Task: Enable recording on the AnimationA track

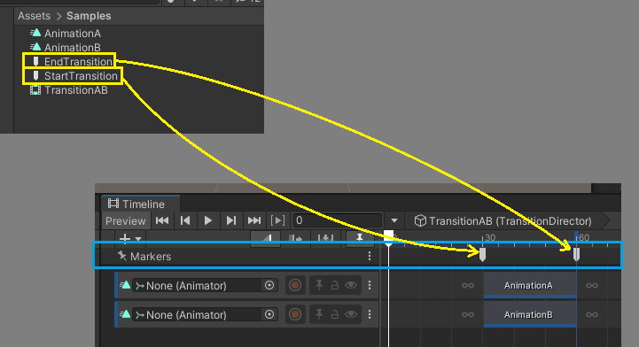Action: click(295, 286)
